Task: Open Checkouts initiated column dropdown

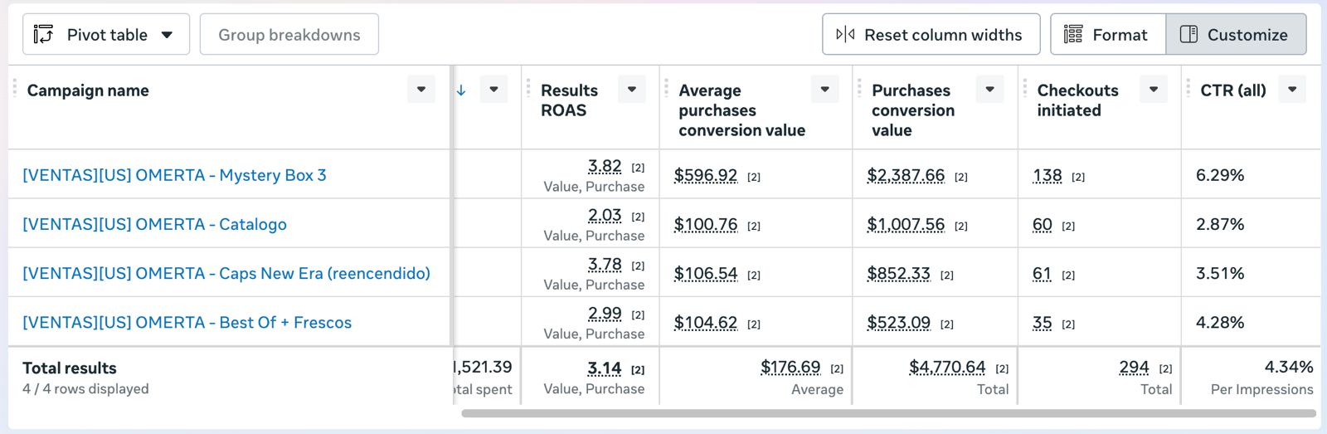Action: (1154, 90)
